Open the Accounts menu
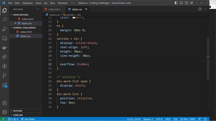216x121 pixels. [x=4, y=103]
